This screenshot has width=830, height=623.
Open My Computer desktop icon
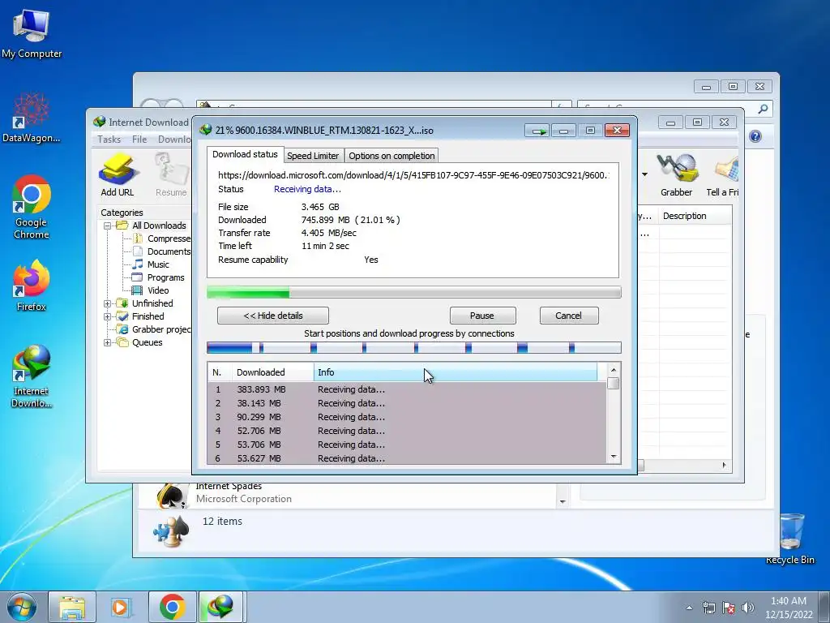click(x=32, y=34)
